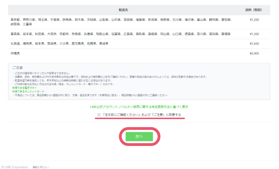Click the green 次へ button
Viewport: 279px width, 169px height.
pos(139,137)
